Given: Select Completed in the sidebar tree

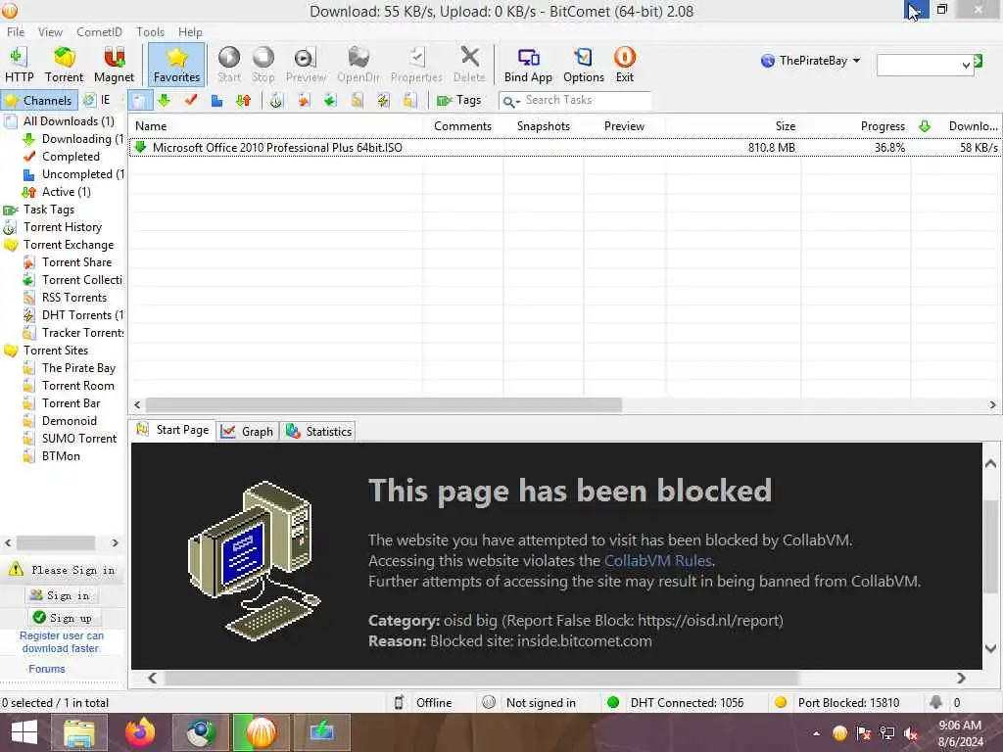Looking at the screenshot, I should 71,157.
